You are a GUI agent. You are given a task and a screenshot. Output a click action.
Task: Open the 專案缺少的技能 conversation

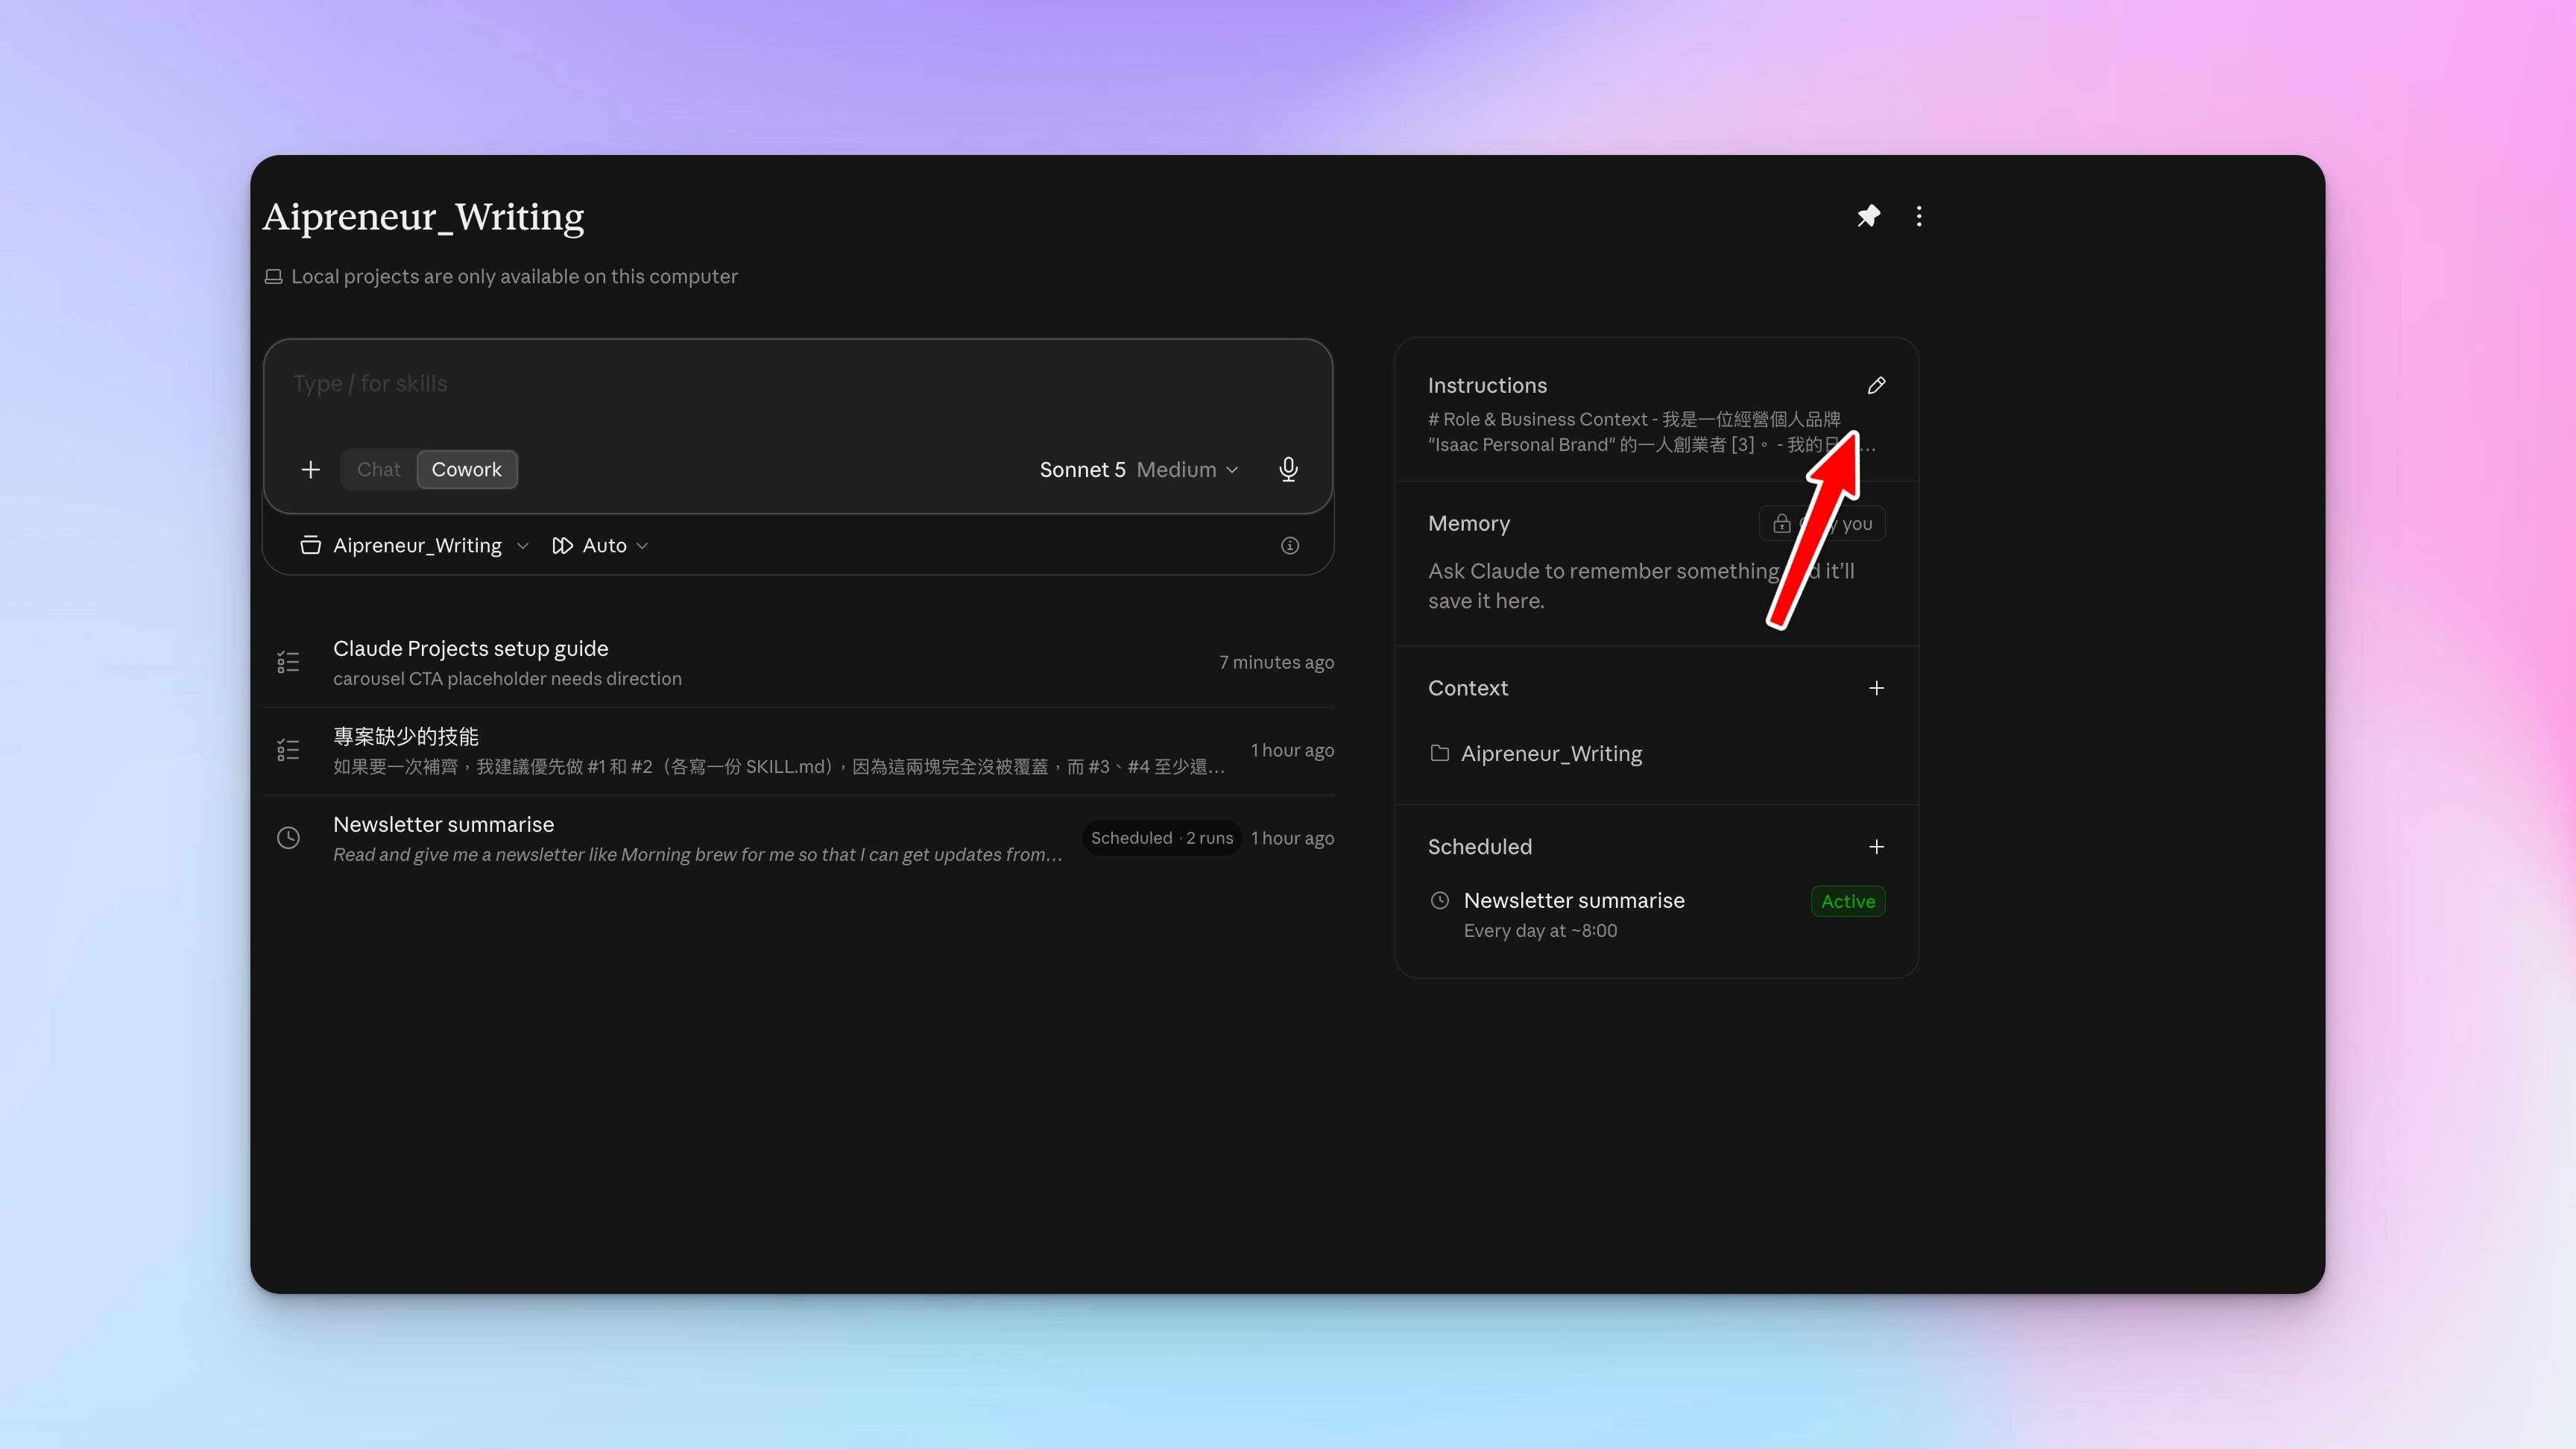point(798,751)
